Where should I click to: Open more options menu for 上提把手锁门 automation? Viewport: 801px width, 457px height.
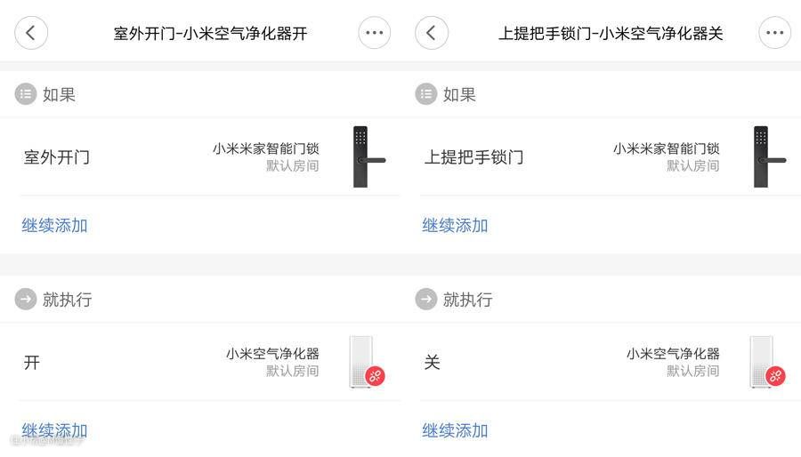[775, 34]
